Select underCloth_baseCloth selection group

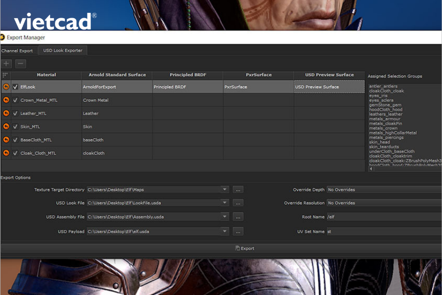pyautogui.click(x=392, y=151)
